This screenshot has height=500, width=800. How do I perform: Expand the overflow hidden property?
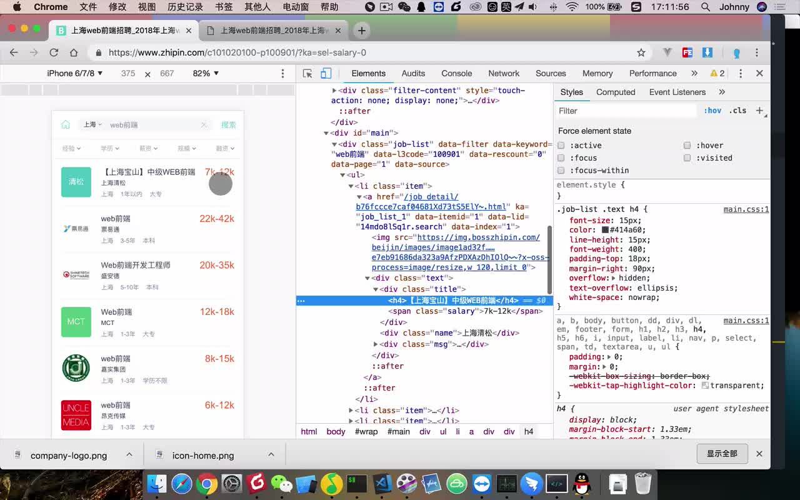click(614, 278)
